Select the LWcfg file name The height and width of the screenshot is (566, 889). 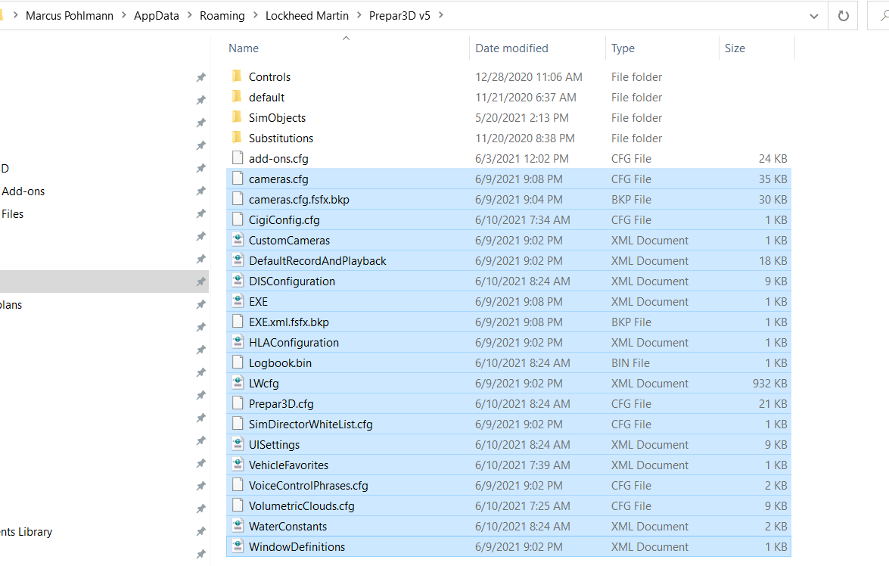pyautogui.click(x=263, y=384)
